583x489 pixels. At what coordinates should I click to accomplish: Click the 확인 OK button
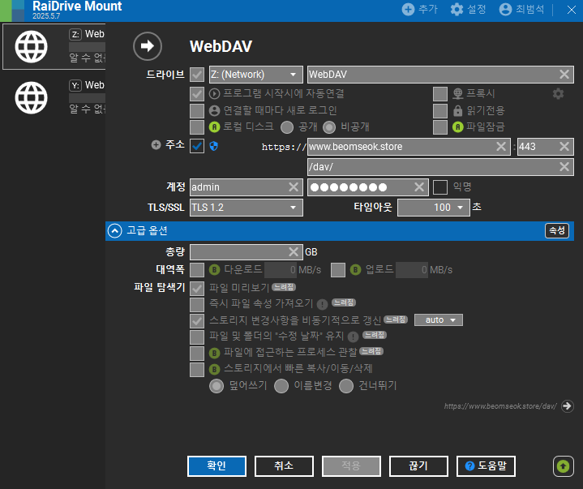(216, 466)
